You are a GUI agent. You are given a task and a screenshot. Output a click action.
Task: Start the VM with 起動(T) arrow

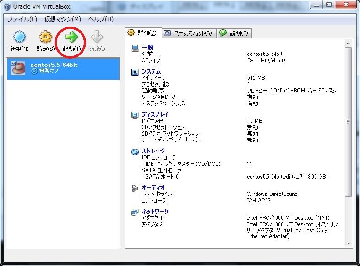(71, 37)
